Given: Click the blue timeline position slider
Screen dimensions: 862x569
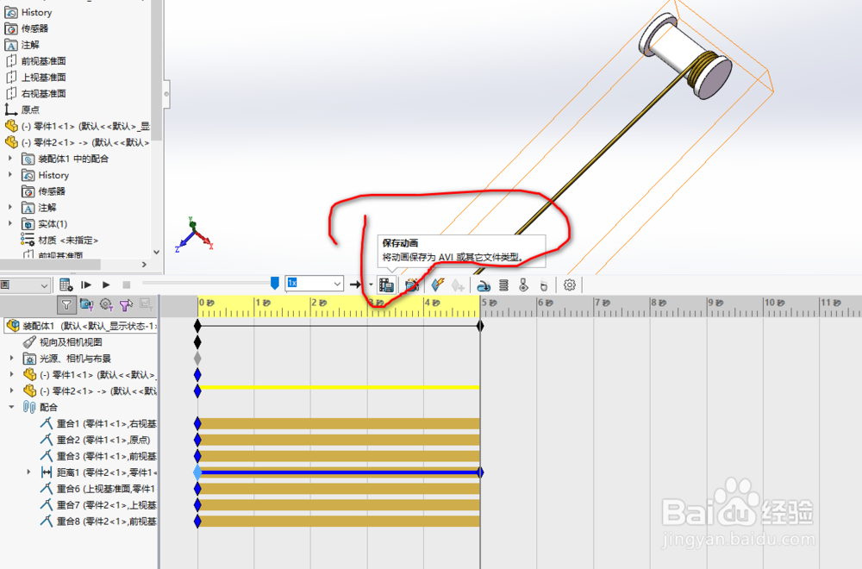Looking at the screenshot, I should pos(274,282).
